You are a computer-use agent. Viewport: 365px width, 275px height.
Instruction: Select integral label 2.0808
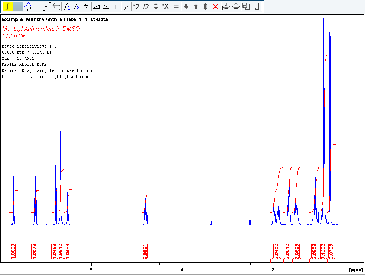pyautogui.click(x=314, y=251)
